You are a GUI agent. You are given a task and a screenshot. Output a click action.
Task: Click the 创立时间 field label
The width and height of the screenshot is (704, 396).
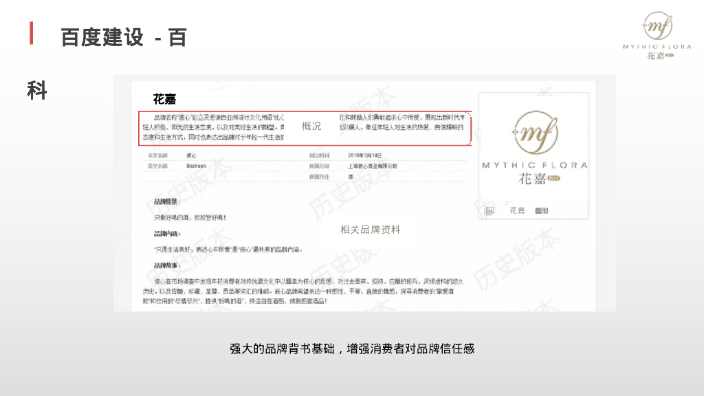(x=319, y=155)
